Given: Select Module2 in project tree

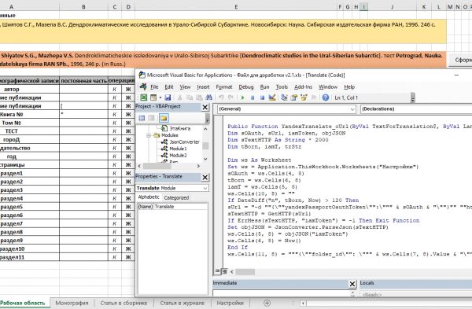Looking at the screenshot, I should click(178, 155).
